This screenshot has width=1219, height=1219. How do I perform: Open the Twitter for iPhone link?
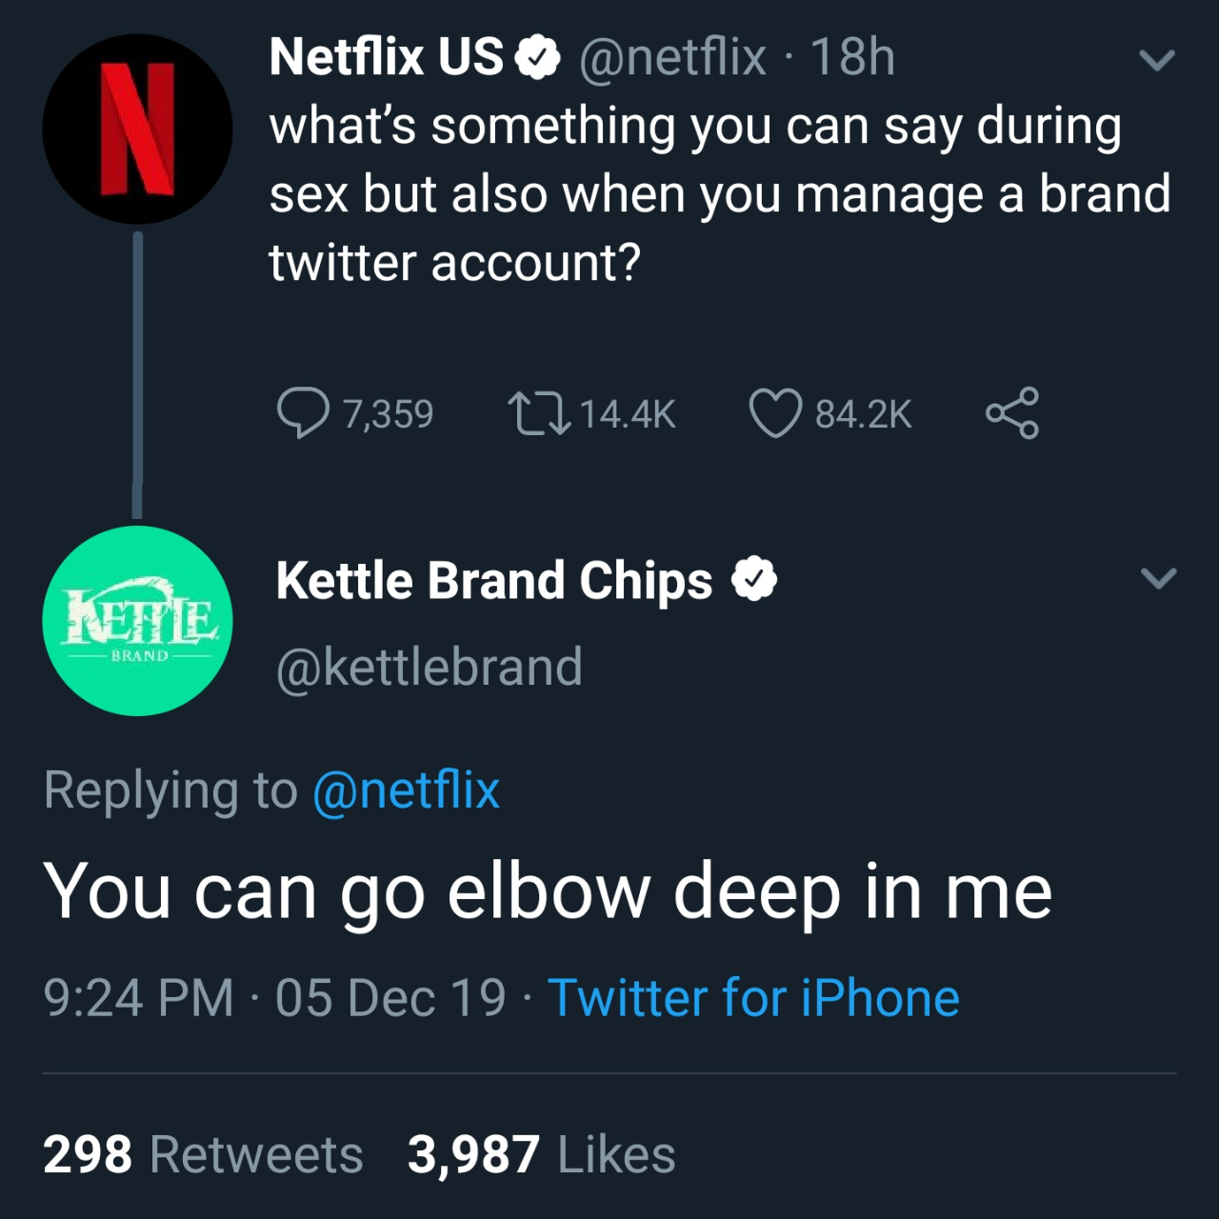pos(753,998)
